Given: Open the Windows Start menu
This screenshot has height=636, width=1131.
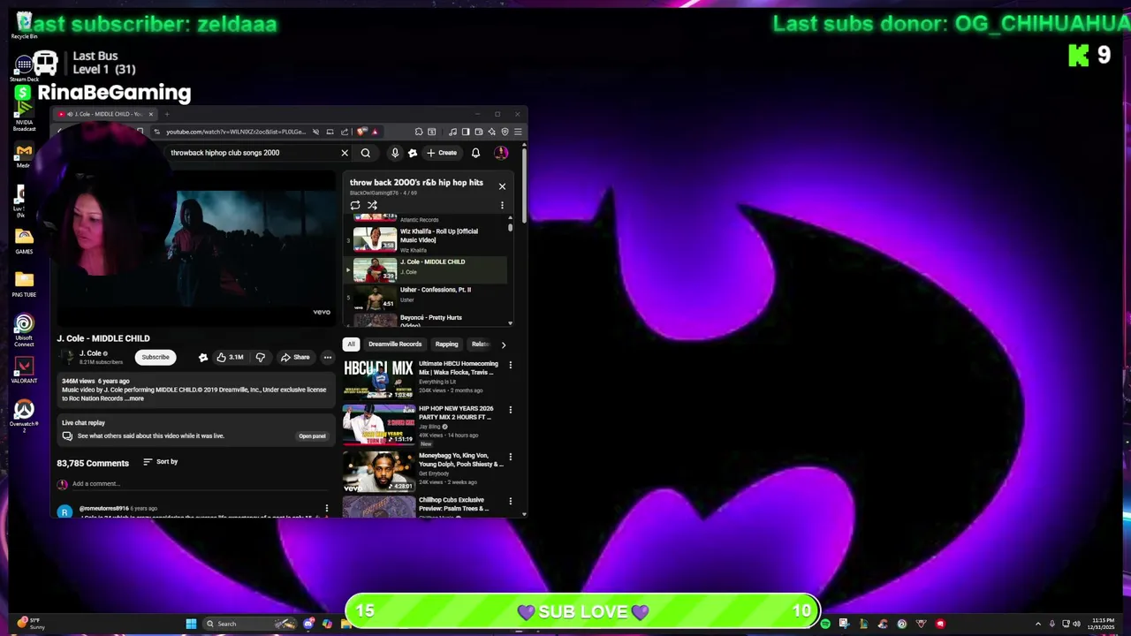Looking at the screenshot, I should (191, 624).
